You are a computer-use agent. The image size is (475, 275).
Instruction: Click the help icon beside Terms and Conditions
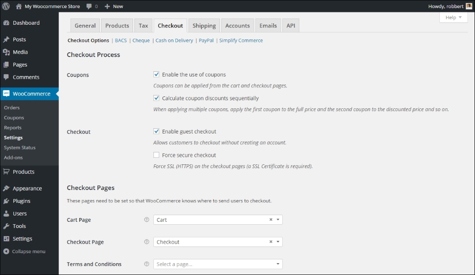pos(146,264)
